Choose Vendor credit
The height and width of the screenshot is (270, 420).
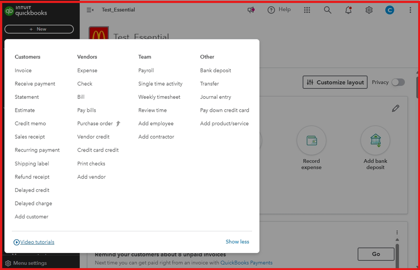coord(93,136)
